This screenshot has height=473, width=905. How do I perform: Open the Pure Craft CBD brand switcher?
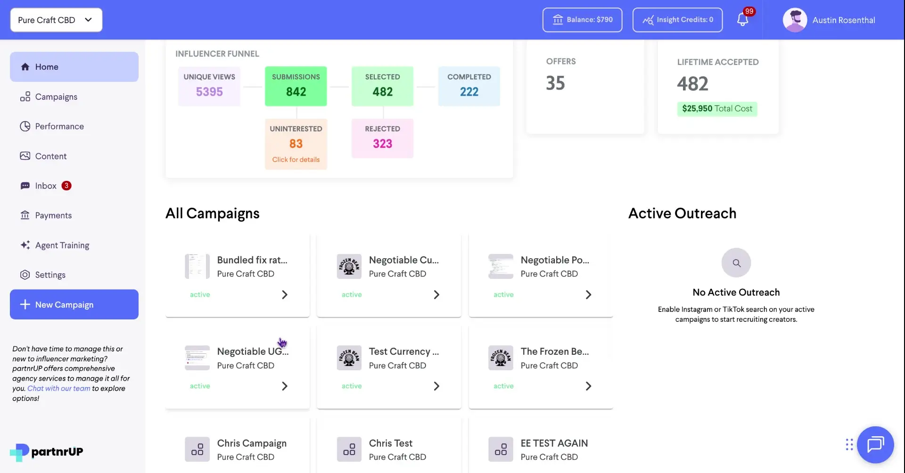click(56, 20)
